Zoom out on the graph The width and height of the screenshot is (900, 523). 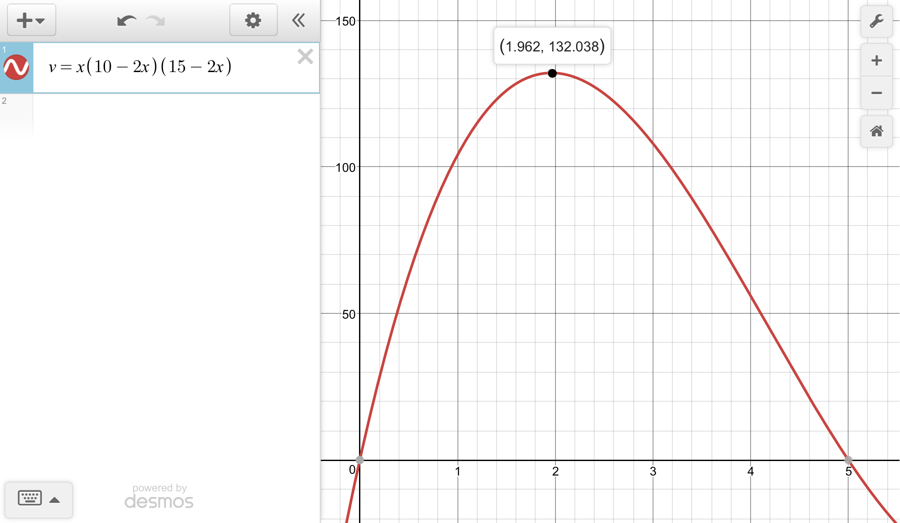876,93
